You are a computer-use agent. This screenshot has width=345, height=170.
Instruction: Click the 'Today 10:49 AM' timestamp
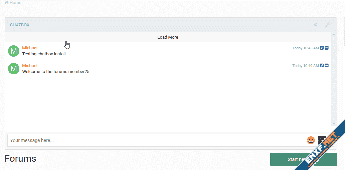pos(305,66)
